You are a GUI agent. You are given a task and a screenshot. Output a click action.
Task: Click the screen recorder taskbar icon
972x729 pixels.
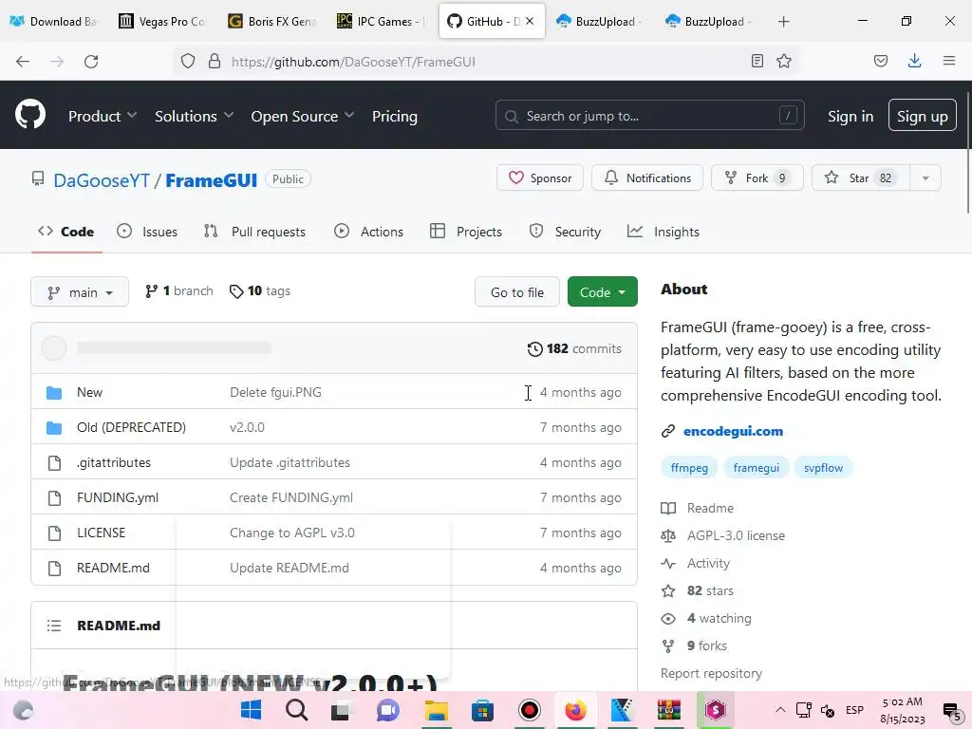point(530,710)
